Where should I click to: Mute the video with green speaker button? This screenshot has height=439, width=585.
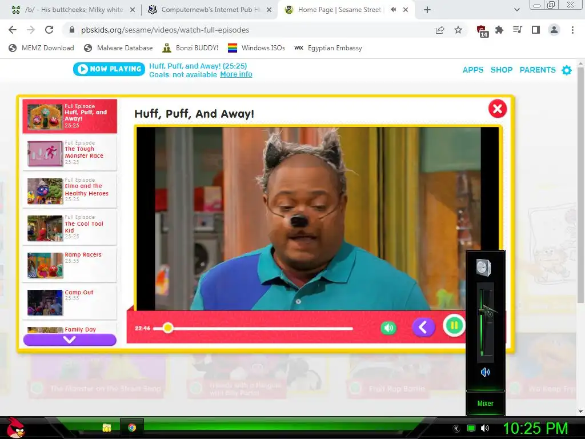[388, 328]
